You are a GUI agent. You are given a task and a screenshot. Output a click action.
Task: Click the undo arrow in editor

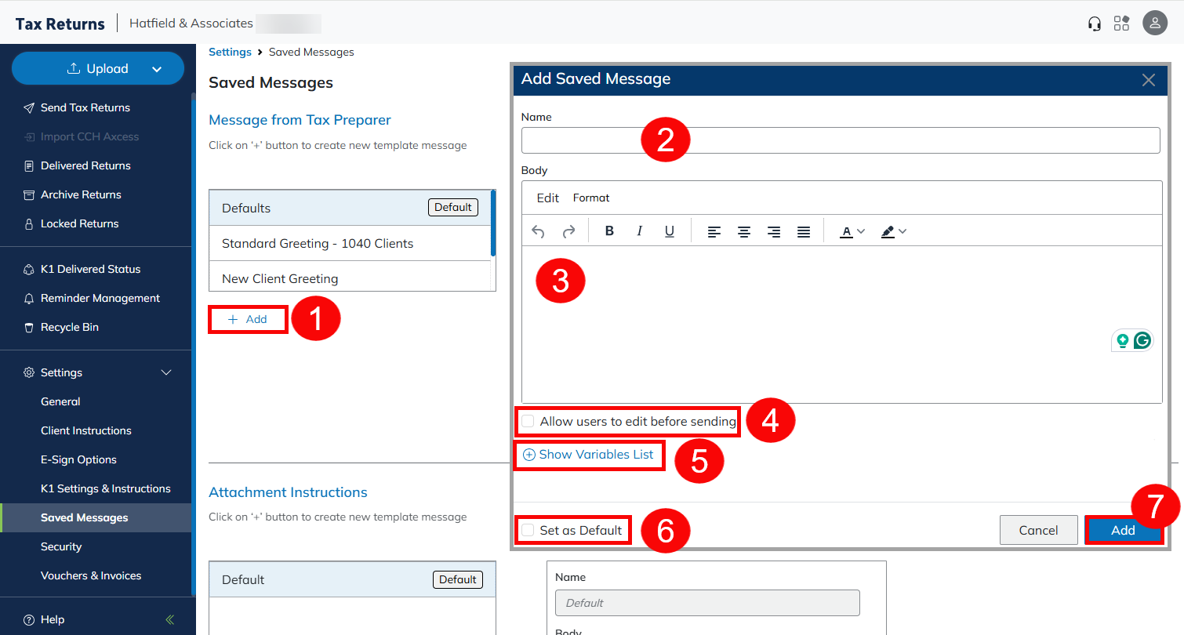coord(538,231)
